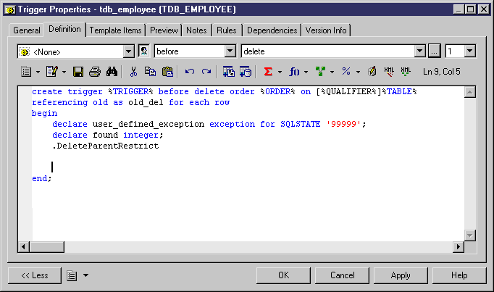The image size is (494, 292).
Task: Open the Dependencies tab
Action: (272, 30)
